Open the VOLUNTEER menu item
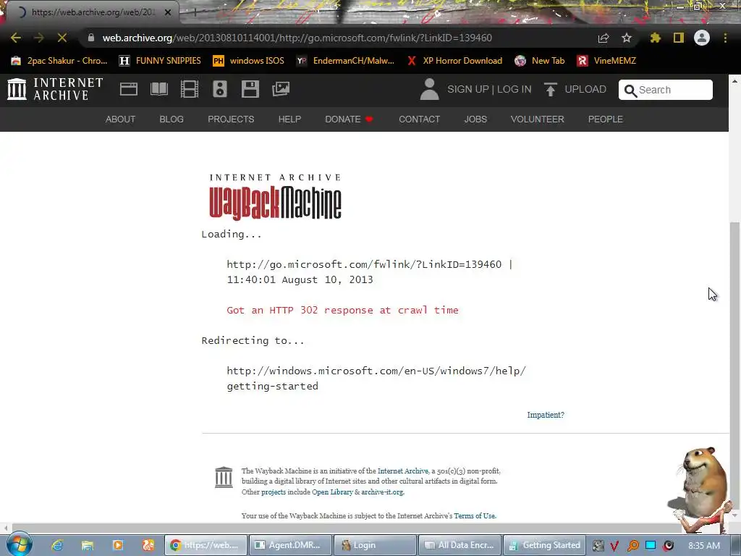 click(x=538, y=119)
